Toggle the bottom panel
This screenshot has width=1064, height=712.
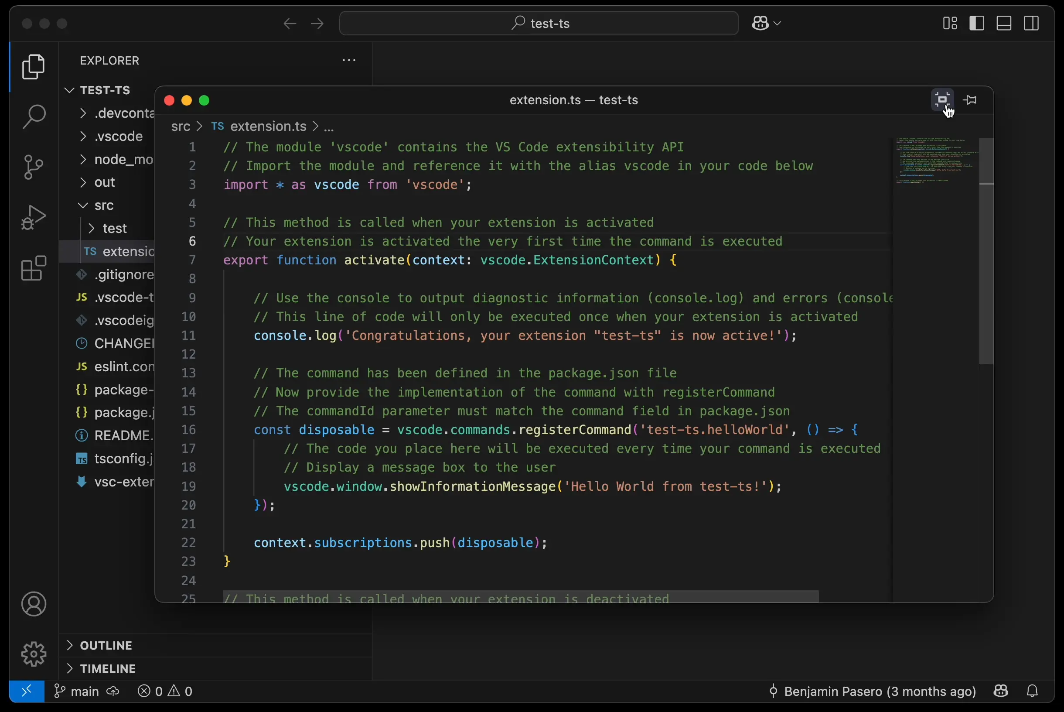(1004, 23)
